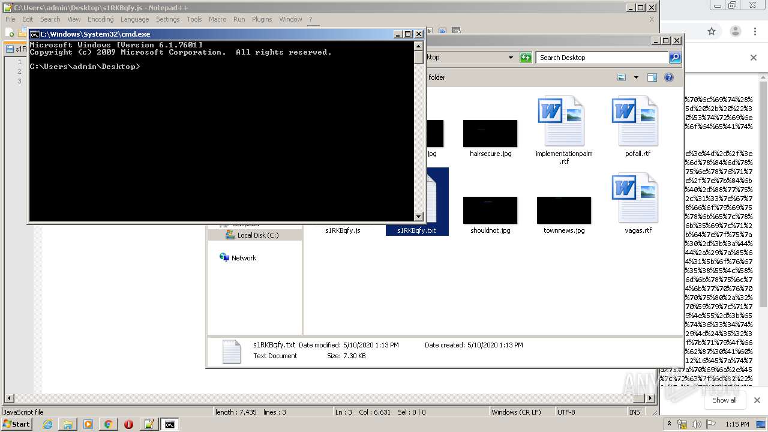768x432 pixels.
Task: Close the Chrome panel with the X button
Action: click(754, 58)
